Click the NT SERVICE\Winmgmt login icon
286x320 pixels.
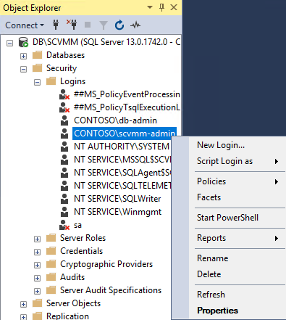pos(64,212)
